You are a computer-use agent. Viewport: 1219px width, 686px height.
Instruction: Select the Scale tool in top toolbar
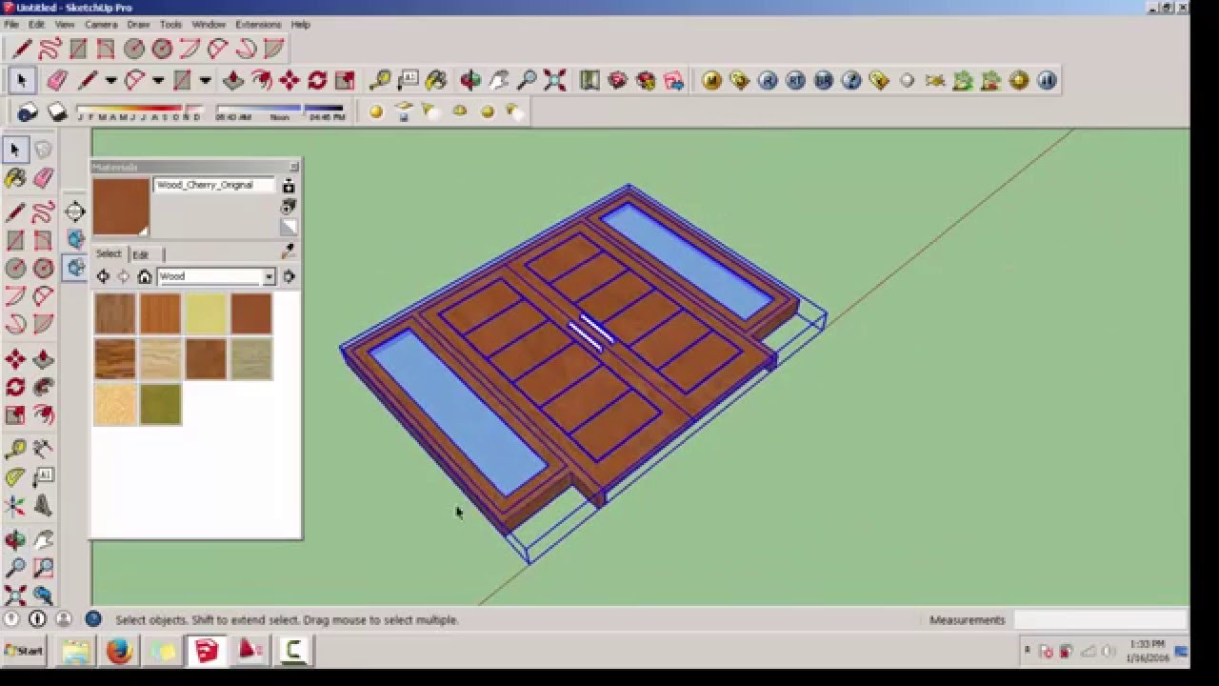[x=345, y=81]
